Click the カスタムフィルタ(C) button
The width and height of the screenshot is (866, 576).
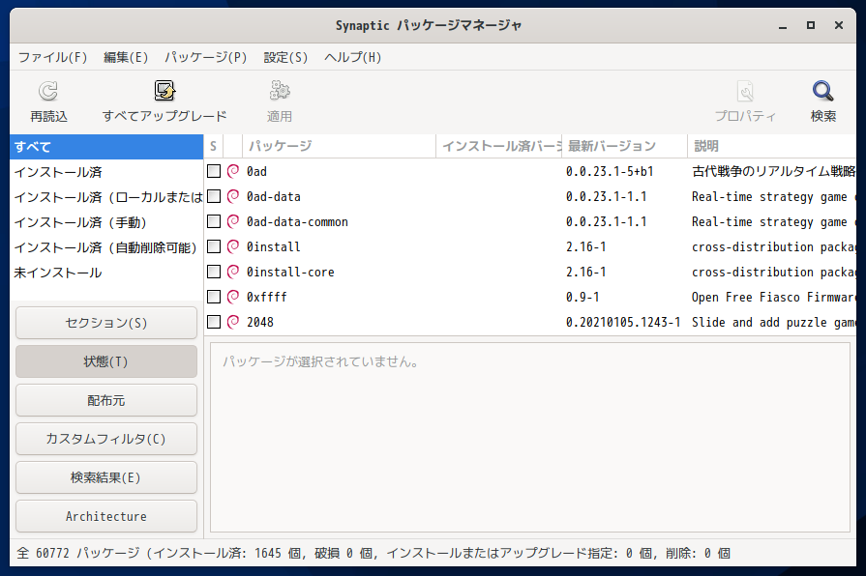[x=106, y=439]
